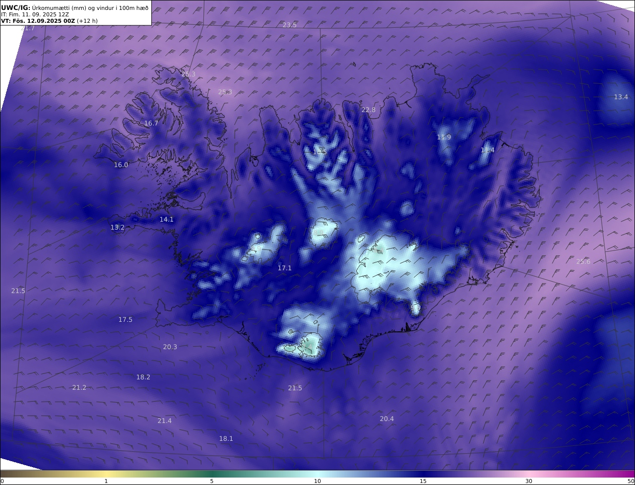This screenshot has width=635, height=485.
Task: Click the colorbar tick label 1
Action: point(106,481)
